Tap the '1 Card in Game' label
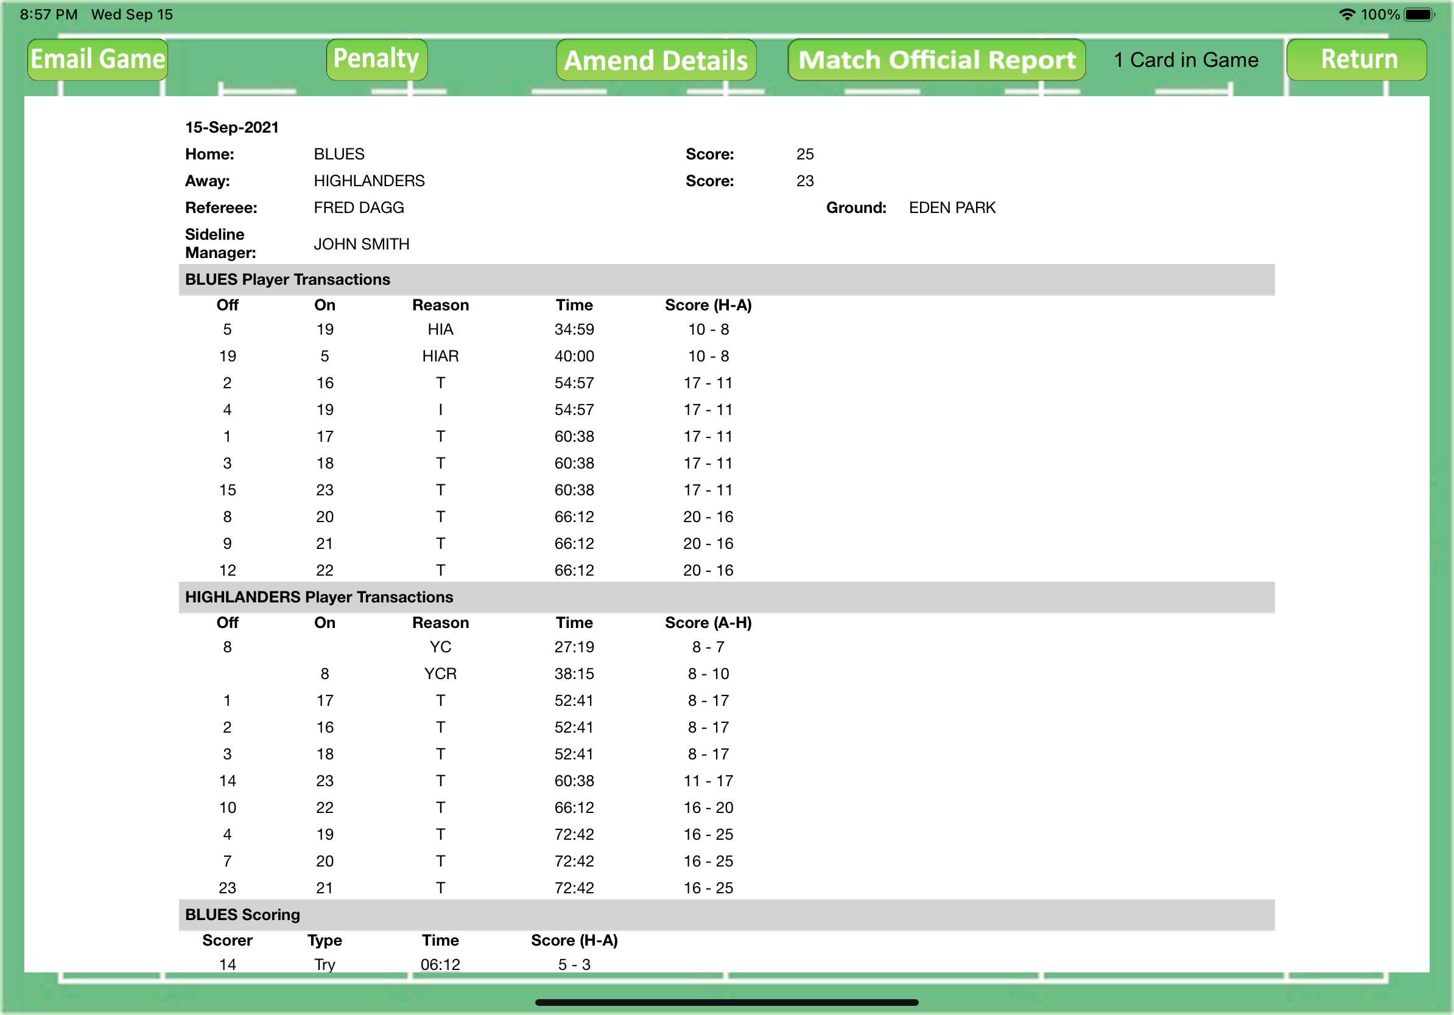Screen dimensions: 1454x1015 1186,60
